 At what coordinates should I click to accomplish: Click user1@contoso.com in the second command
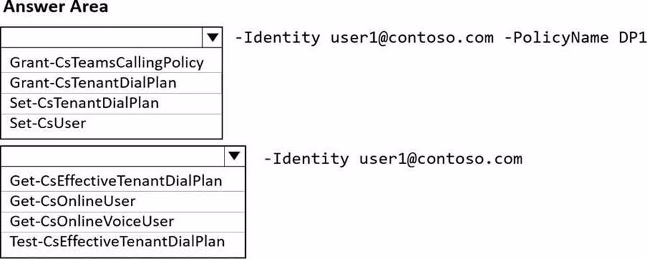(440, 158)
